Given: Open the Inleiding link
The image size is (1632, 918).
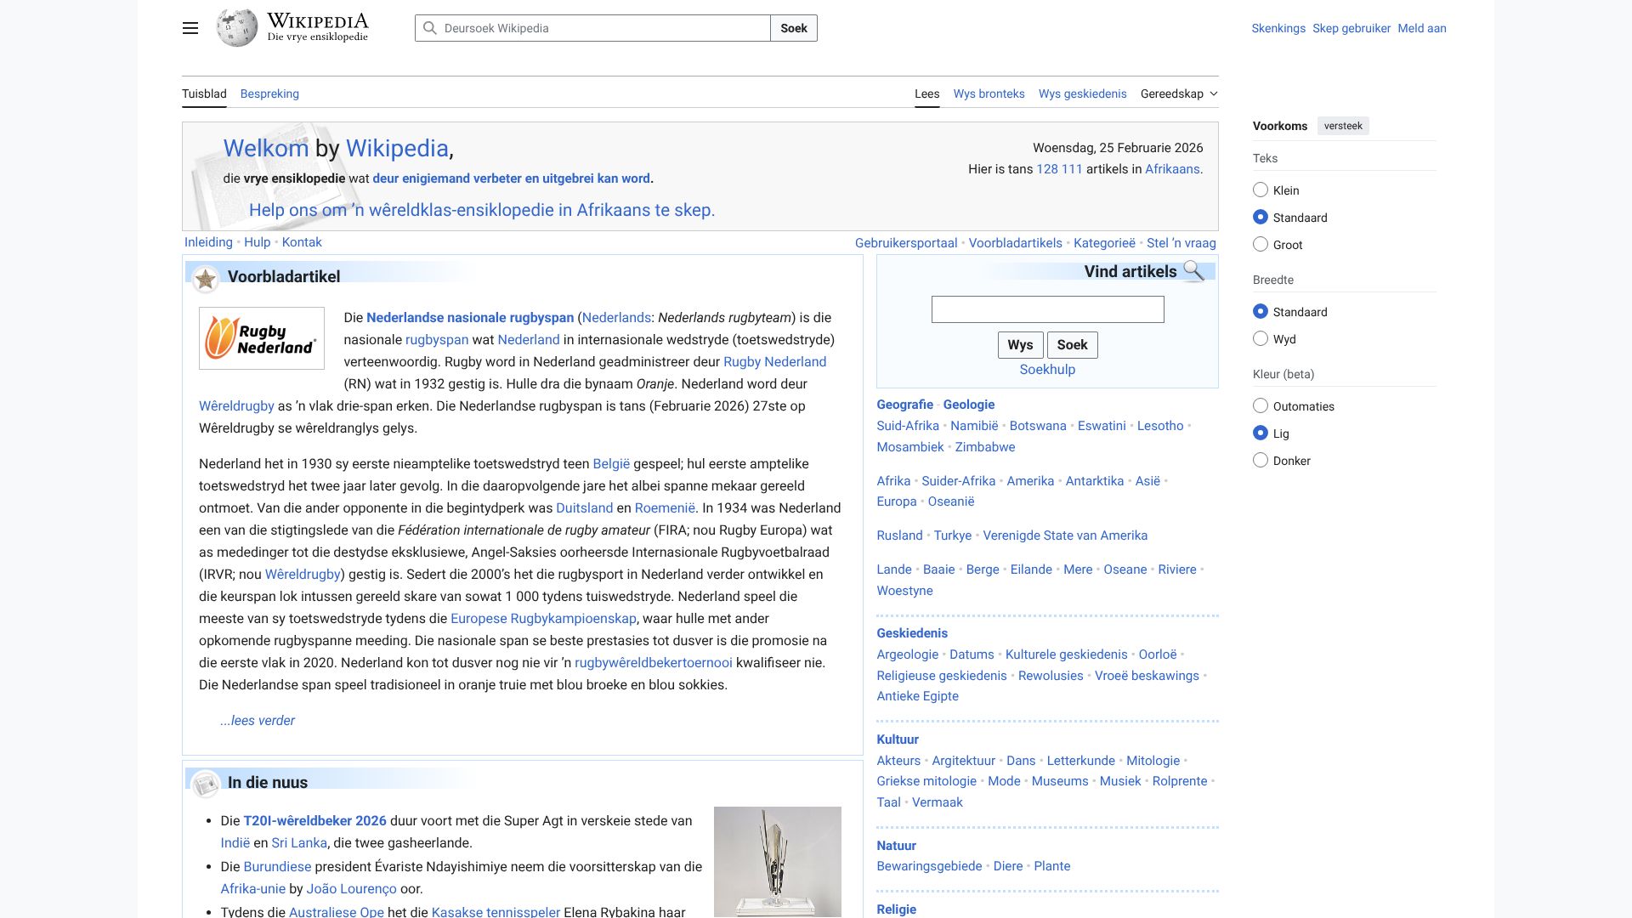Looking at the screenshot, I should click(208, 242).
